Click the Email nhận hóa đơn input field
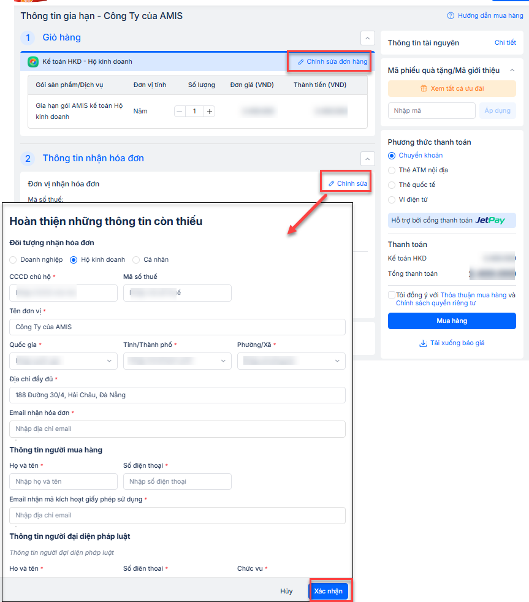 (x=177, y=429)
